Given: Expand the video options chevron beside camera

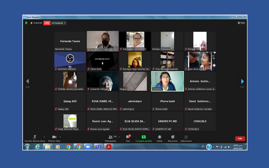Looking at the screenshot, I should point(60,137).
